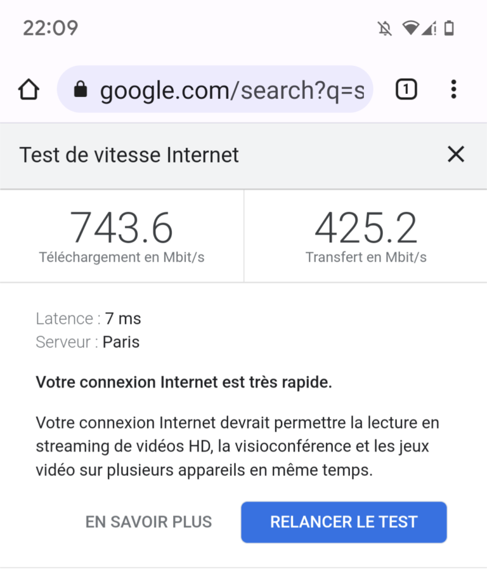The height and width of the screenshot is (576, 487).
Task: Tap the Chrome home icon
Action: [29, 90]
